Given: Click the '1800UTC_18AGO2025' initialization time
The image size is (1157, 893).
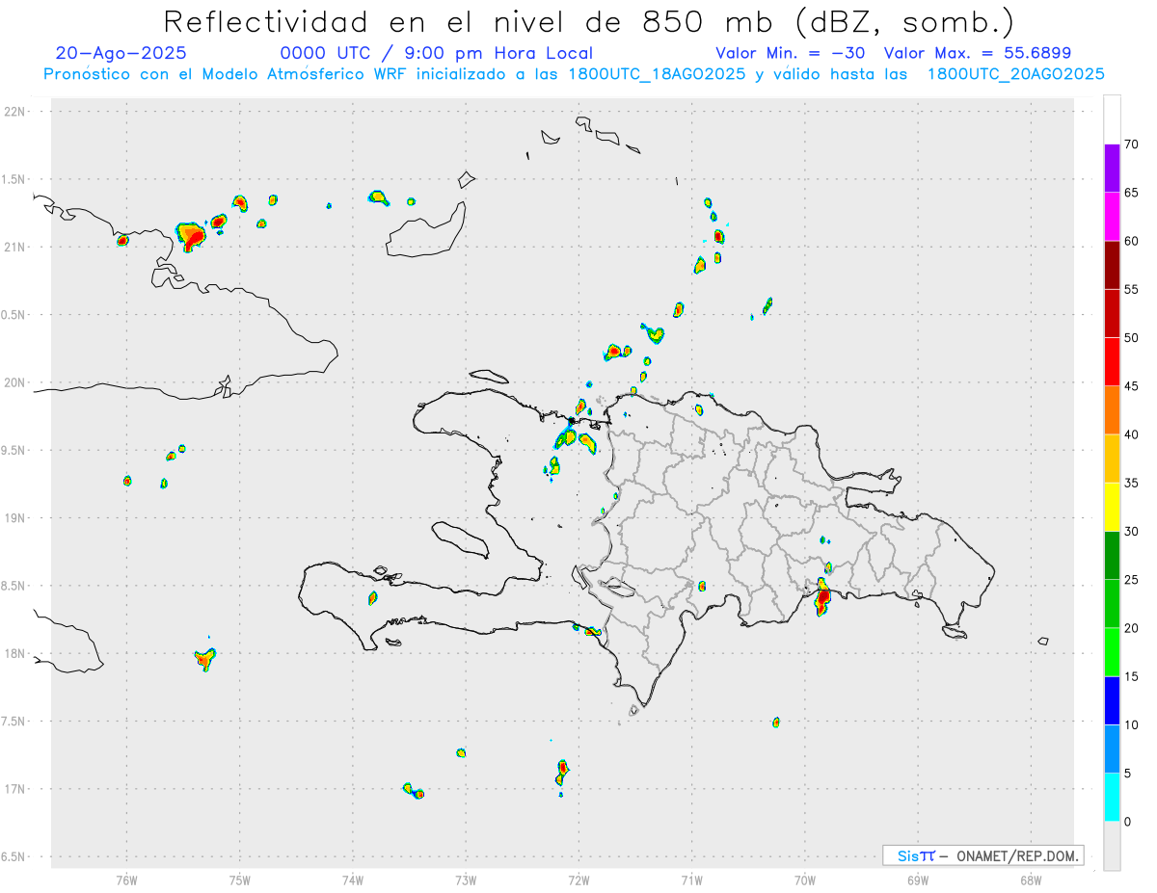Looking at the screenshot, I should pos(654,74).
